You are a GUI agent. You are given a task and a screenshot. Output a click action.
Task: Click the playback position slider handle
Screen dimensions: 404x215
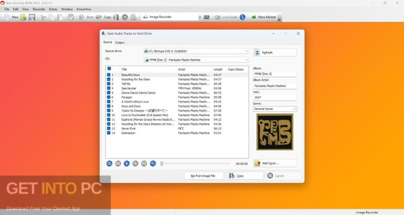click(x=162, y=163)
